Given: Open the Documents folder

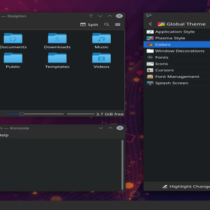Looking at the screenshot, I should [x=13, y=41].
